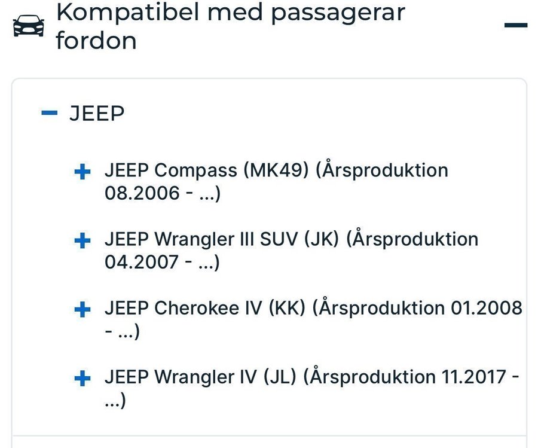Viewport: 538px width, 448px height.
Task: Collapse the JEEP brand group
Action: tap(50, 112)
